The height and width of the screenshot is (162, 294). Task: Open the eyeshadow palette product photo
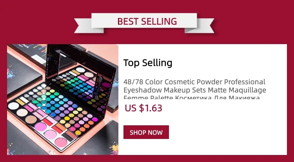pos(63,100)
